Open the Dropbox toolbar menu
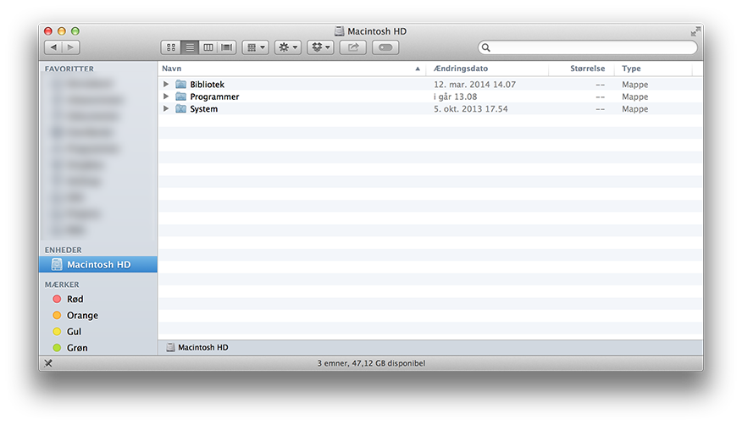This screenshot has height=425, width=742. tap(320, 47)
